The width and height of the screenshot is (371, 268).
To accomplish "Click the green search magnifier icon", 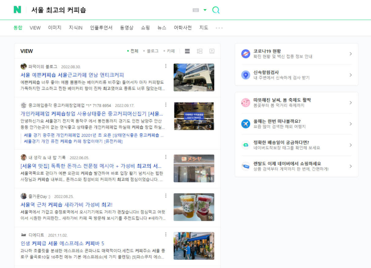I will coord(216,9).
